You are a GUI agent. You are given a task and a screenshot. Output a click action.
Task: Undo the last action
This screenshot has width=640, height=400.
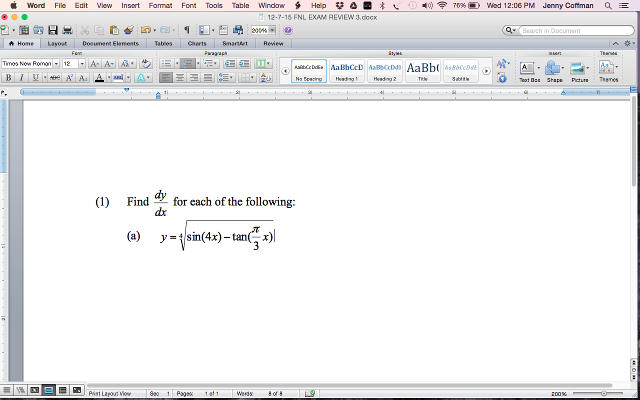coord(145,30)
